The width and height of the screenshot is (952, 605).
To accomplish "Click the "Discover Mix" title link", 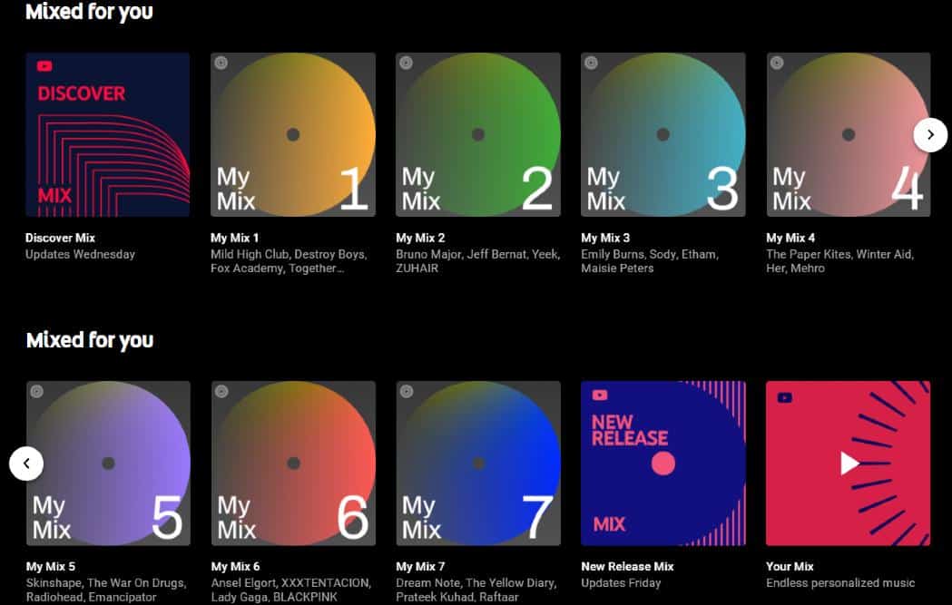I will pos(60,238).
